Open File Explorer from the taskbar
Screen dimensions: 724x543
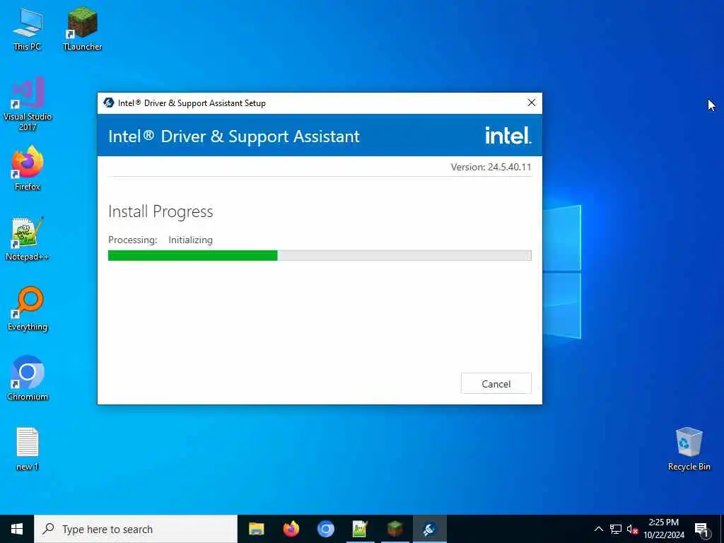pyautogui.click(x=256, y=529)
